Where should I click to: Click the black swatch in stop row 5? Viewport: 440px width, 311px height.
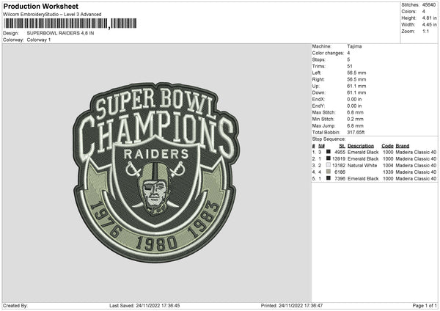(x=329, y=178)
